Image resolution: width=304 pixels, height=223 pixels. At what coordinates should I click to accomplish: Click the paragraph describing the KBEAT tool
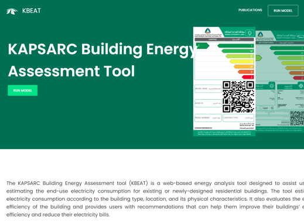155,199
